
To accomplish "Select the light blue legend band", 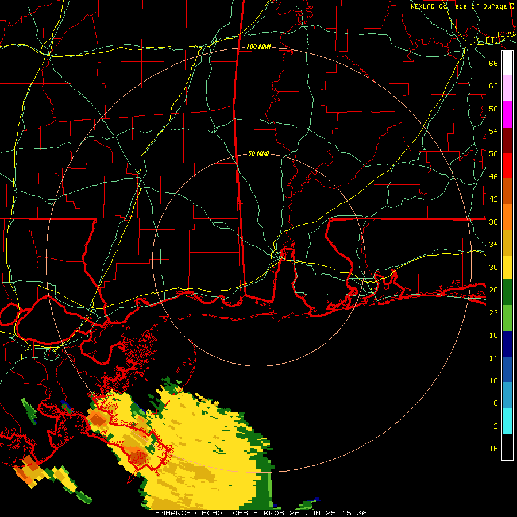I will pos(507,395).
